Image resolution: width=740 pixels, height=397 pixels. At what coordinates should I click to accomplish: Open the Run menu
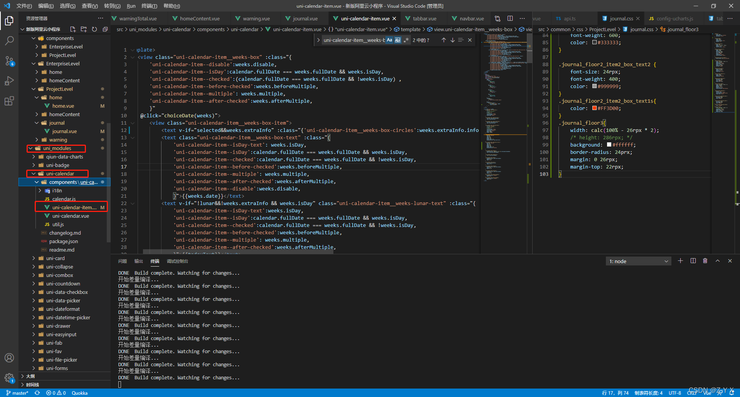(x=131, y=6)
